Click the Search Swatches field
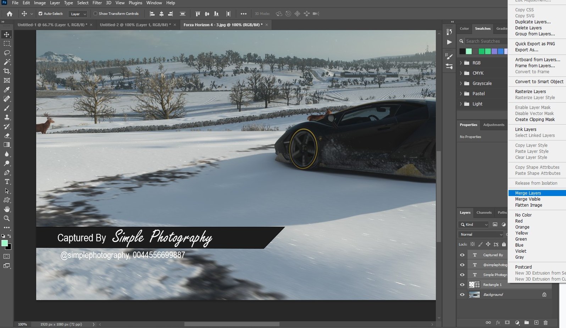566x328 pixels. pos(486,41)
